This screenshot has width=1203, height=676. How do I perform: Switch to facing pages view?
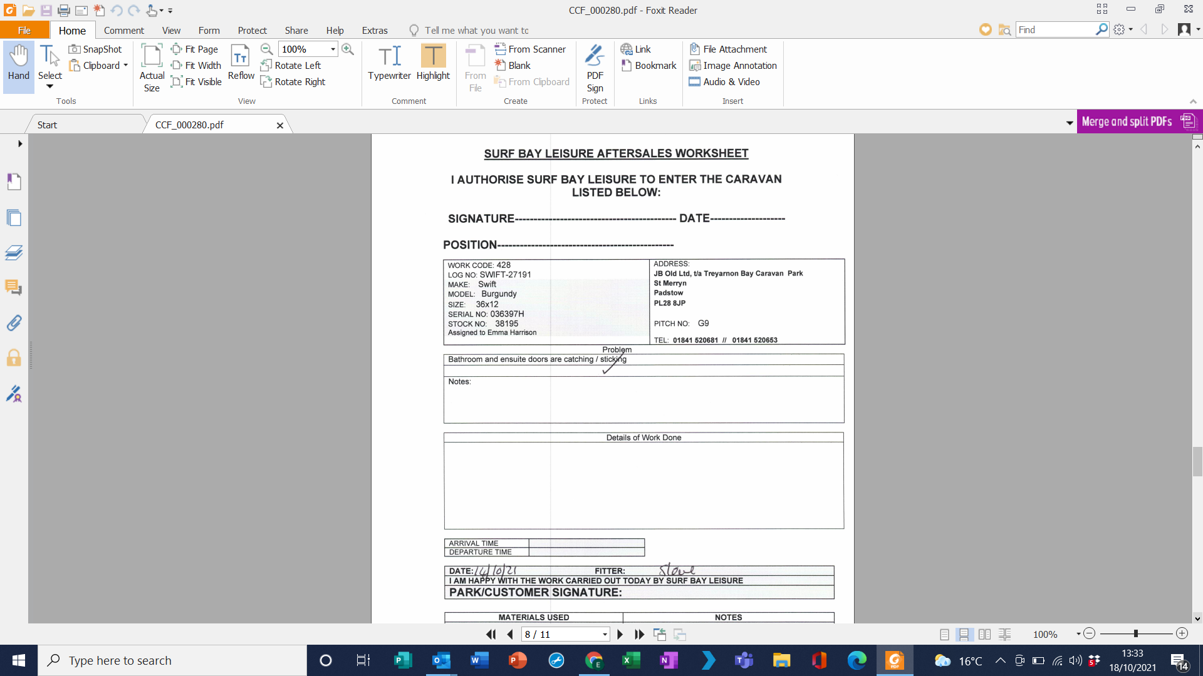(984, 635)
